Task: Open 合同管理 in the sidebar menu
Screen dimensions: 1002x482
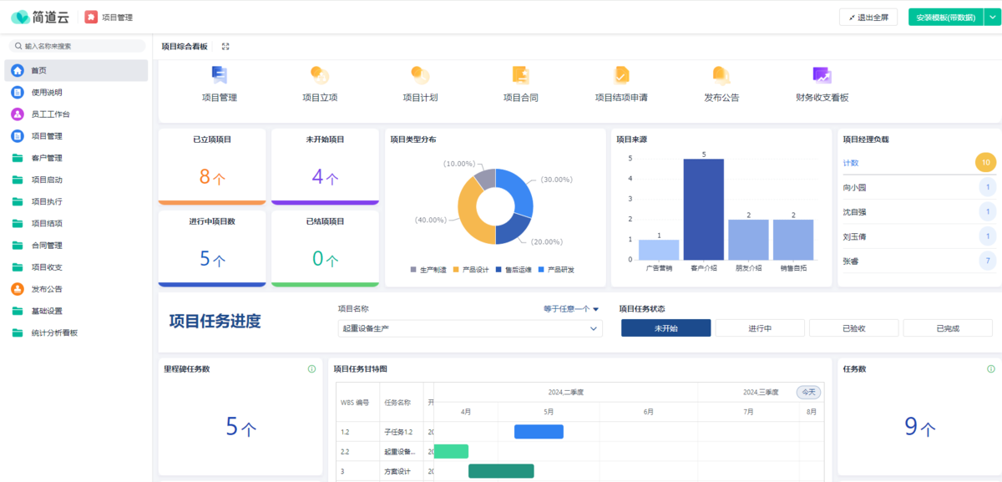Action: point(75,246)
